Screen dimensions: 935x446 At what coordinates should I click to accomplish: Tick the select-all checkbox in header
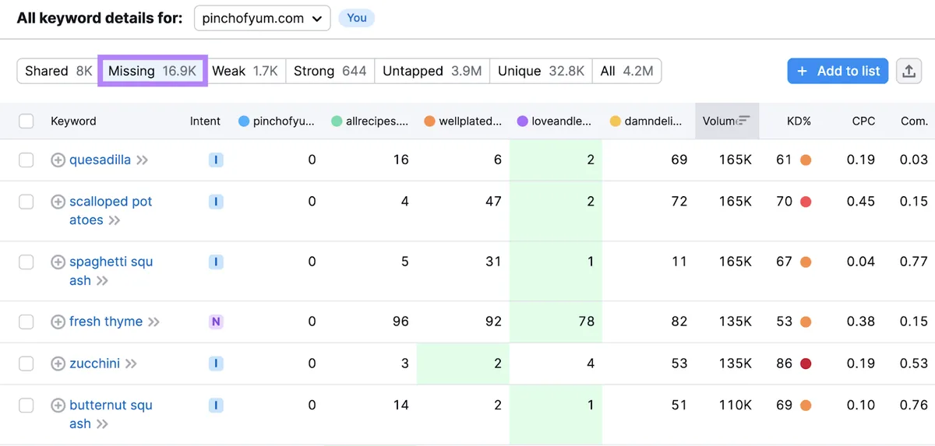click(x=26, y=121)
